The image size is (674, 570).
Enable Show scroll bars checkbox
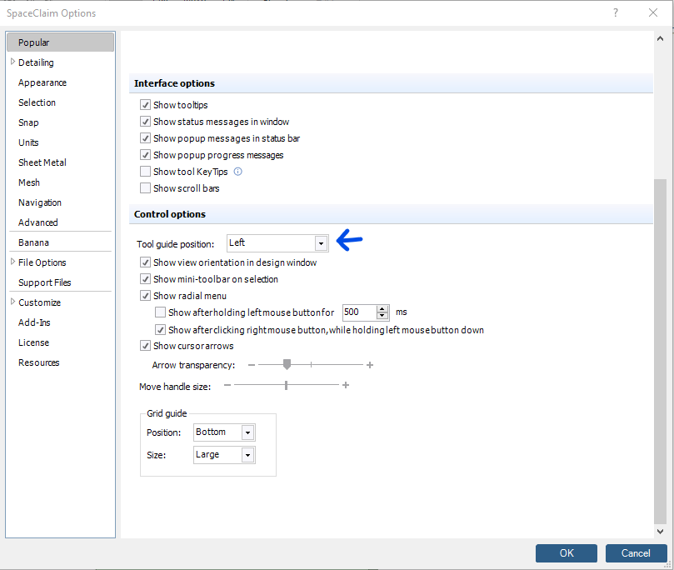(x=145, y=188)
